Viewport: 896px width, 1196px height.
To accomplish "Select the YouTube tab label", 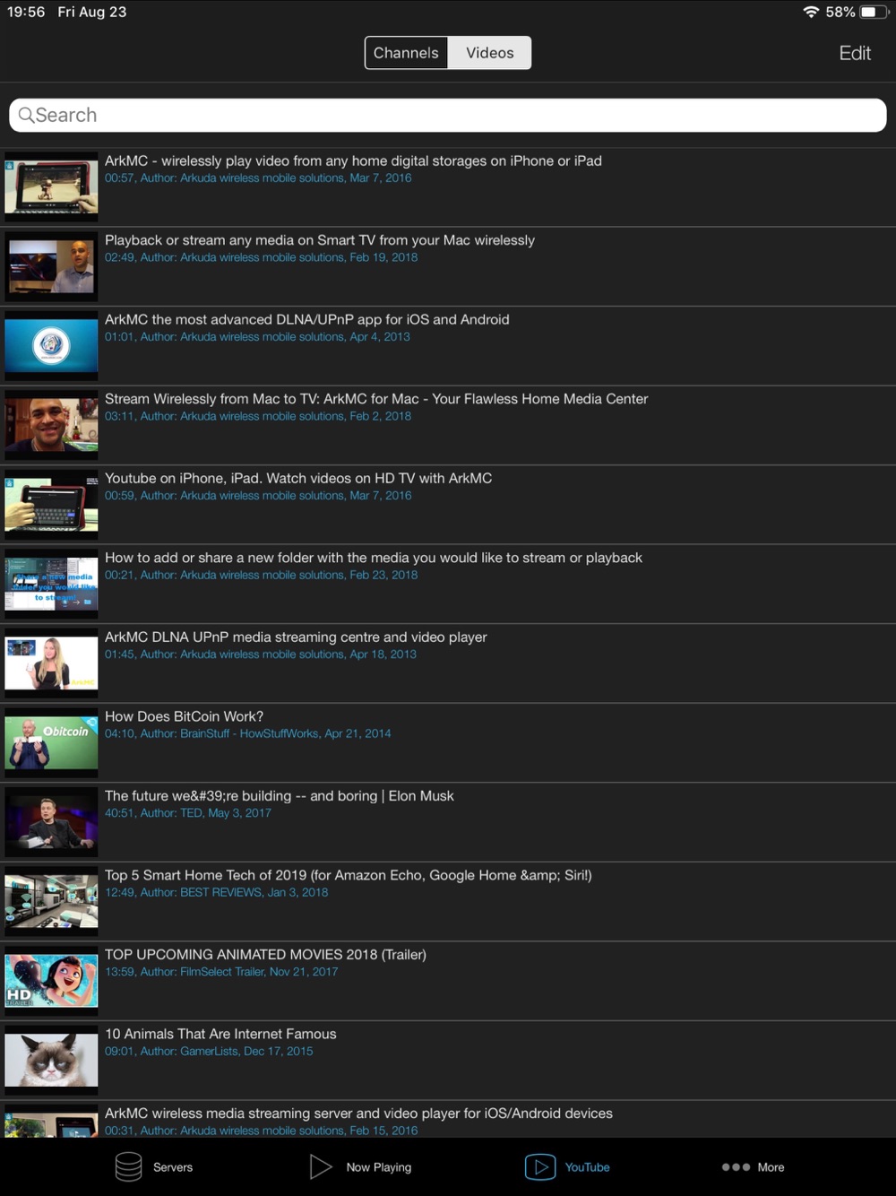I will [x=587, y=1167].
